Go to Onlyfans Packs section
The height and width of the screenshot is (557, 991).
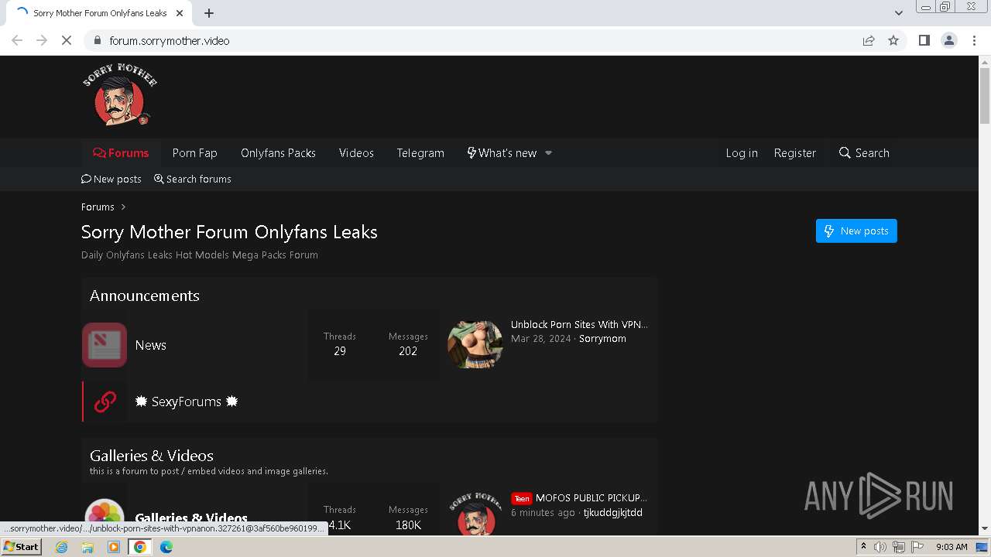click(x=278, y=153)
